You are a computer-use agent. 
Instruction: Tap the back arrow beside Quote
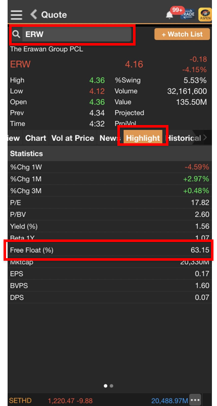coord(34,14)
